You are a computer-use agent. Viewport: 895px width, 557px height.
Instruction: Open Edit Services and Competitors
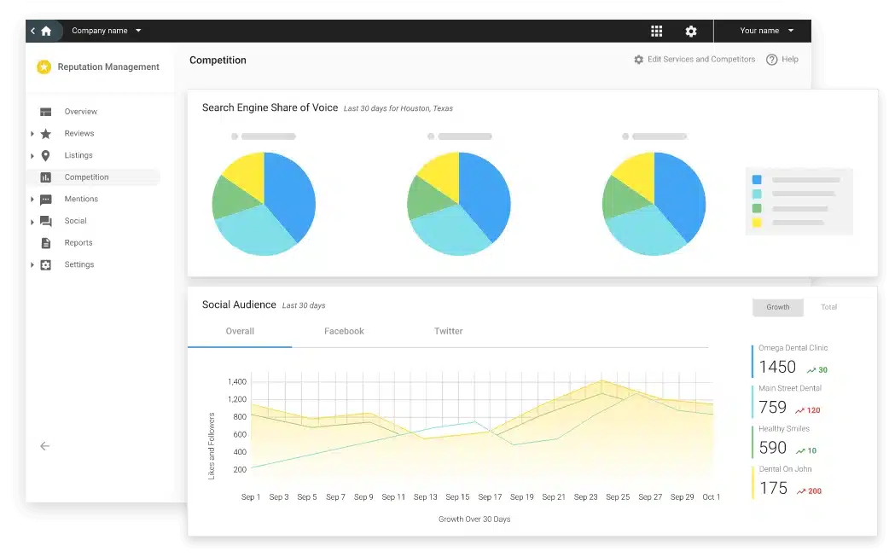695,59
